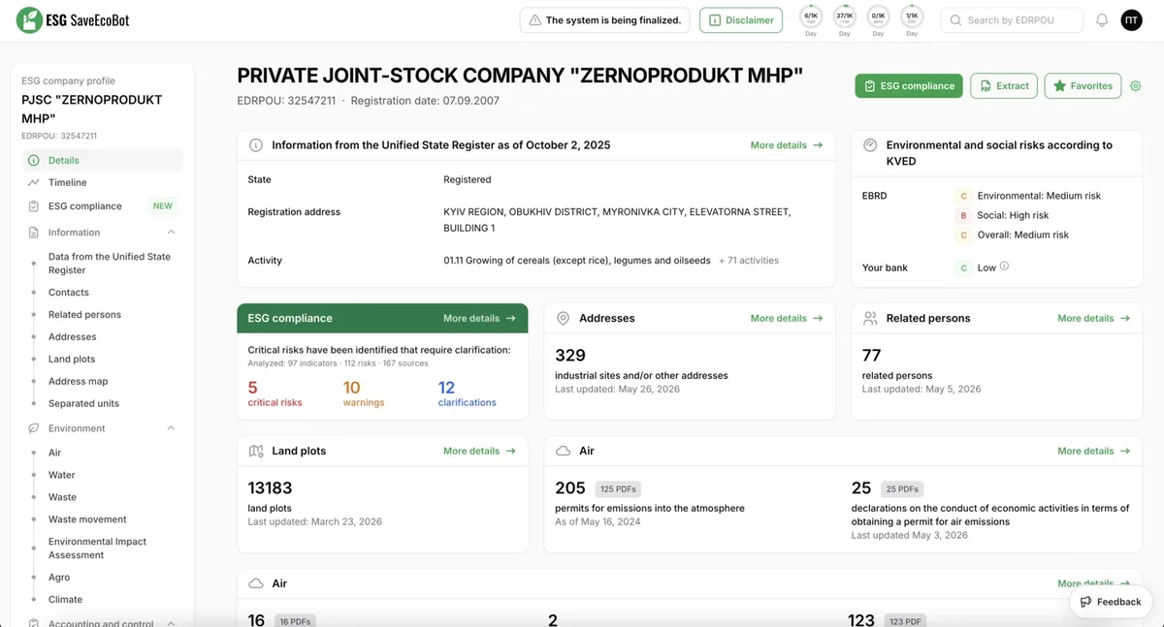Open Related persons in the sidebar

(84, 314)
